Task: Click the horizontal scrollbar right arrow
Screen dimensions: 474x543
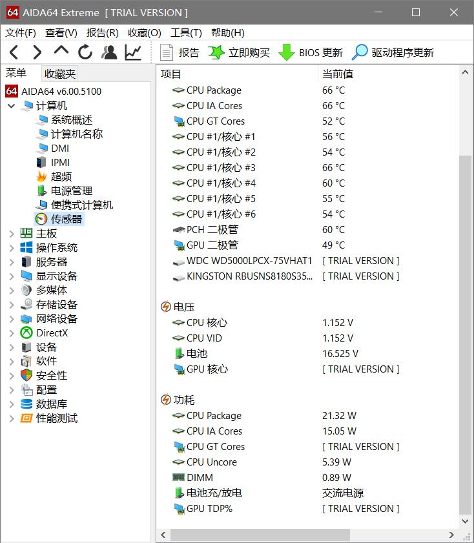Action: coord(451,535)
